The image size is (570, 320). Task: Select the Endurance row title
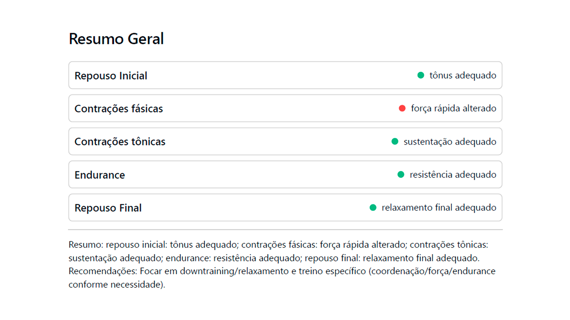99,175
